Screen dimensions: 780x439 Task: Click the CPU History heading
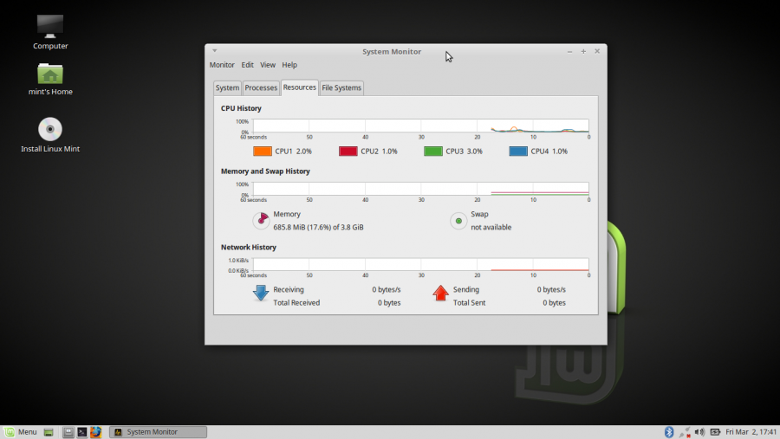tap(241, 108)
